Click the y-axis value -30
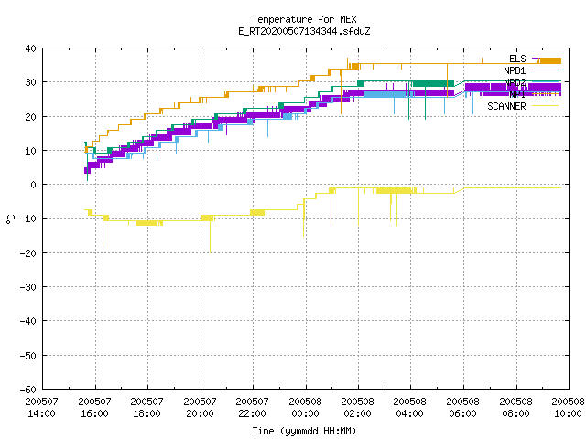The image size is (586, 439). pyautogui.click(x=28, y=287)
